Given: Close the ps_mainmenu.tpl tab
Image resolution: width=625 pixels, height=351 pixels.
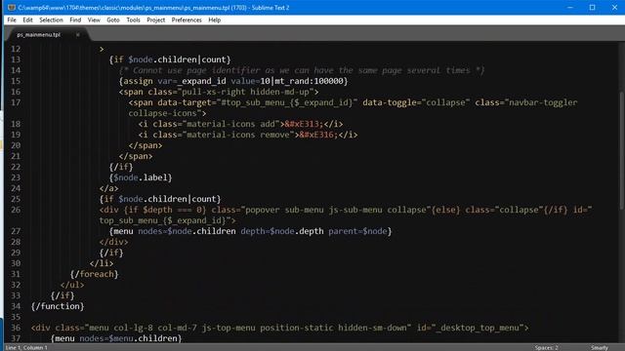Looking at the screenshot, I should click(78, 35).
